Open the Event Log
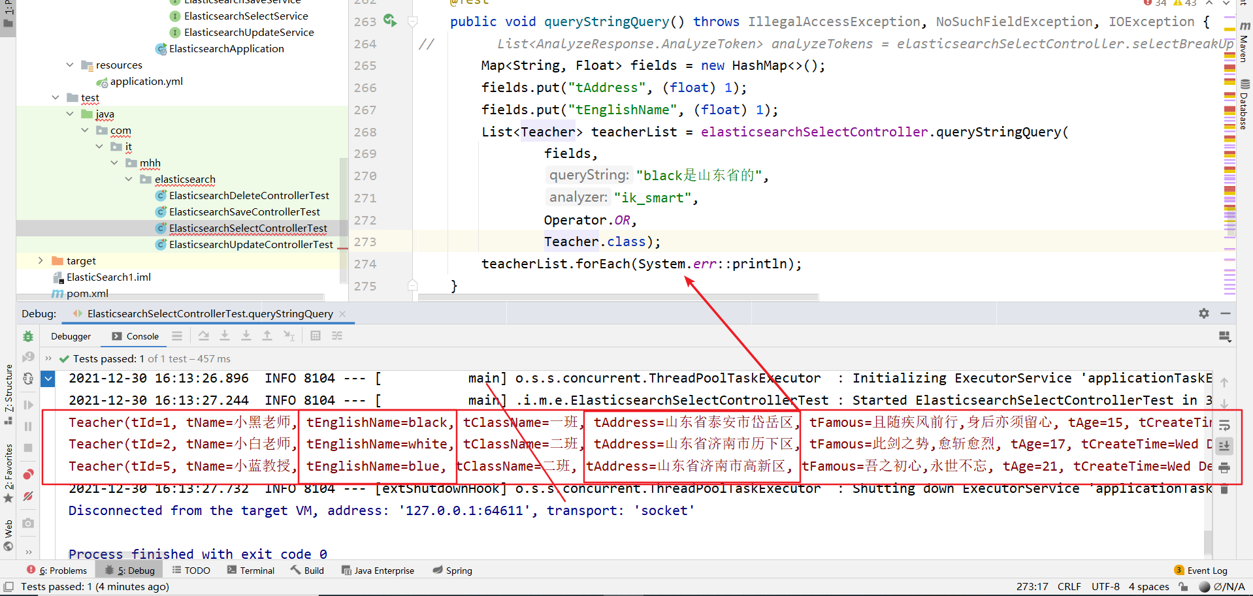Viewport: 1253px width, 596px height. pos(1201,570)
